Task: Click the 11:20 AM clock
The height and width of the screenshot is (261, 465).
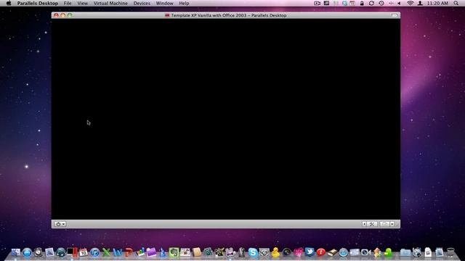Action: point(437,3)
